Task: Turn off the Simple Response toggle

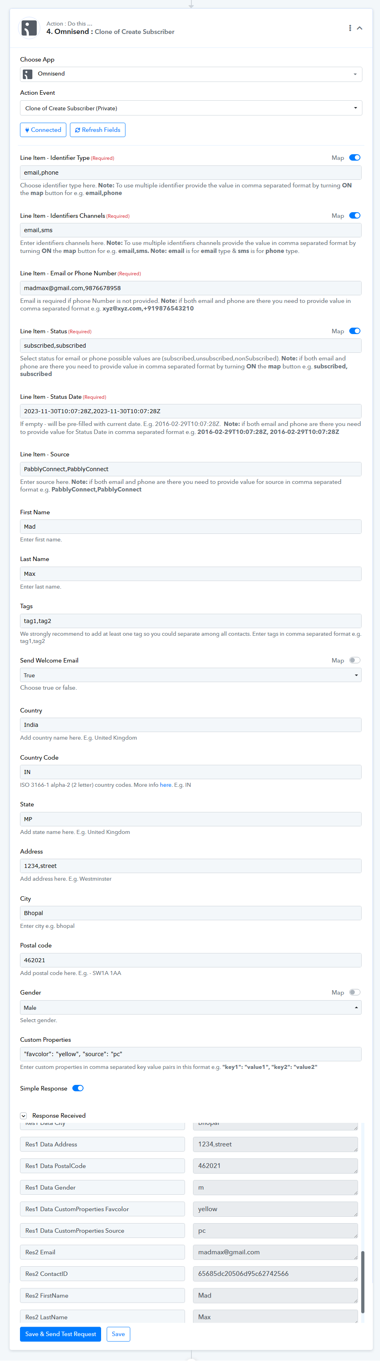Action: 78,1088
